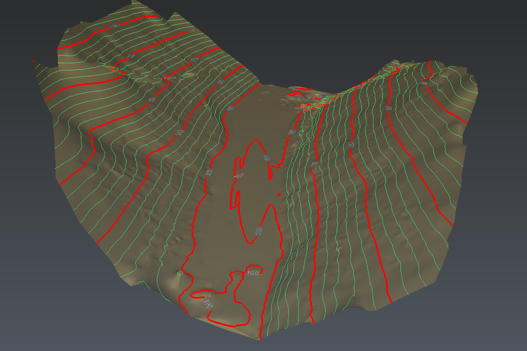527x351 pixels.
Task: Click the elevation label on bottom-most red contour
Action: [207, 303]
